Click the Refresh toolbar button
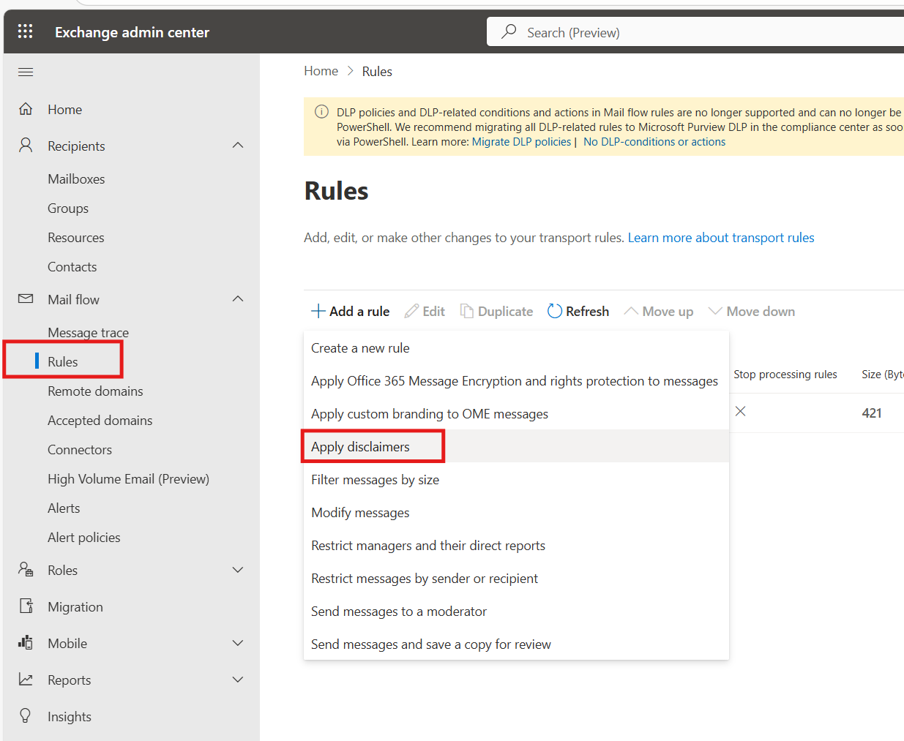The height and width of the screenshot is (741, 904). point(578,312)
